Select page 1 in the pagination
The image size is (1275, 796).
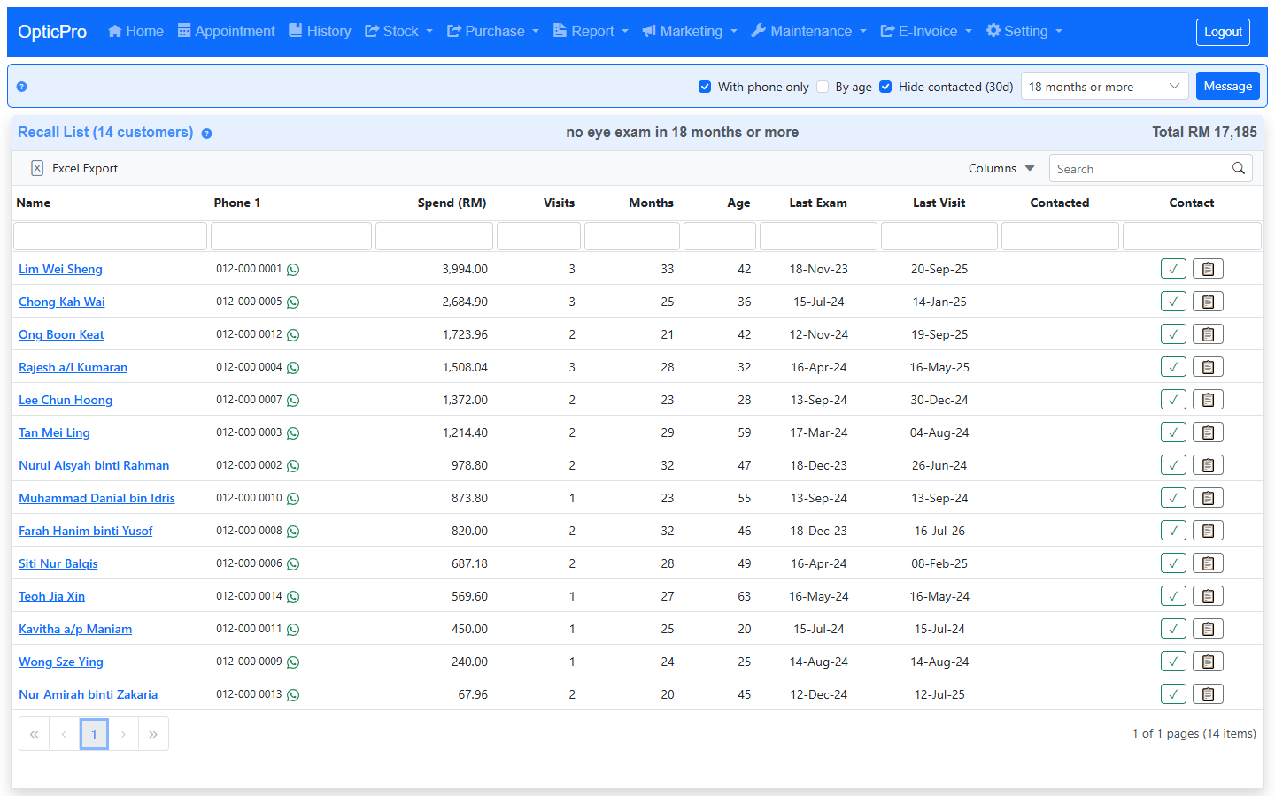coord(94,734)
